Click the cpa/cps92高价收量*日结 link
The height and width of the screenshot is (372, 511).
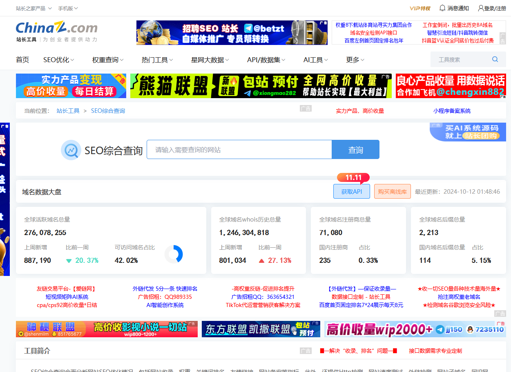click(x=67, y=305)
